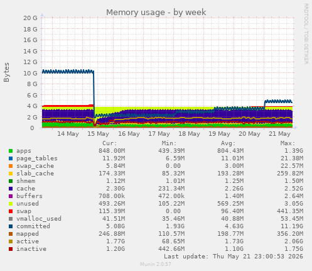The height and width of the screenshot is (271, 312).
Task: Click the 'mapped' legend label
Action: 28,234
